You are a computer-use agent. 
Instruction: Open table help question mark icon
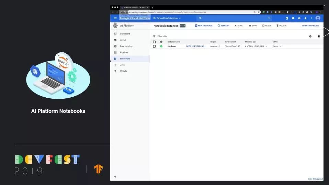click(310, 36)
